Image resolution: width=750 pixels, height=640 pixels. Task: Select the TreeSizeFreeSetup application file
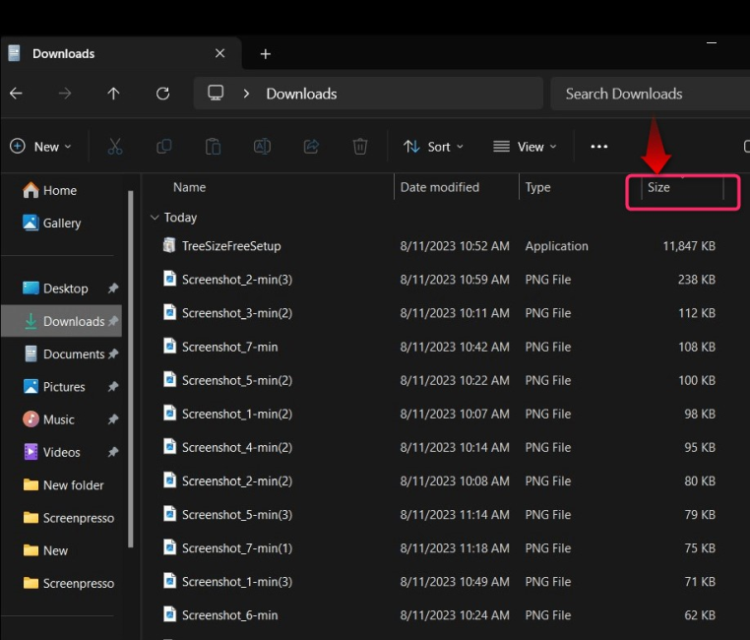pyautogui.click(x=231, y=246)
